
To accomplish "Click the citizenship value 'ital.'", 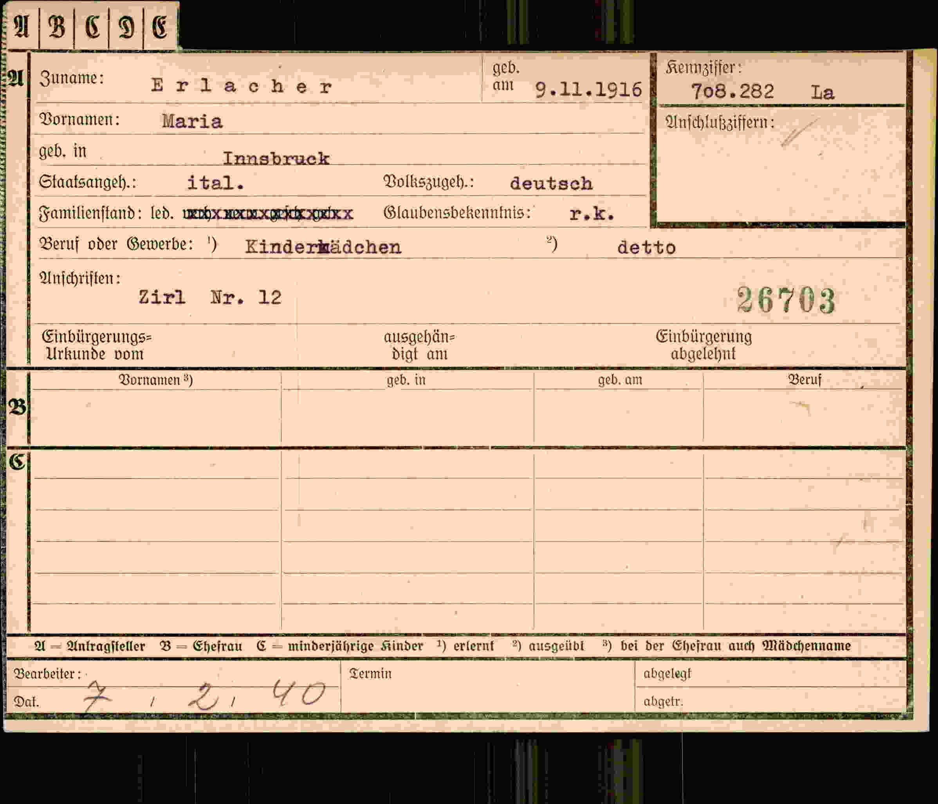I will pyautogui.click(x=216, y=183).
